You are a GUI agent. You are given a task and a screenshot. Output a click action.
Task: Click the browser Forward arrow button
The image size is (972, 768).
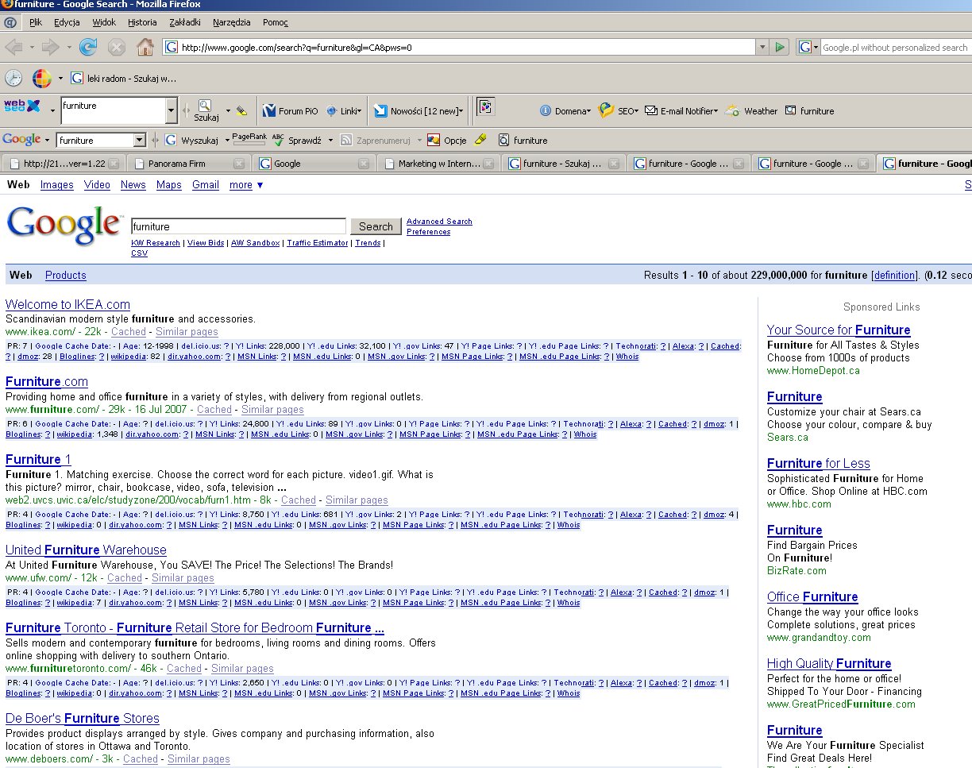51,48
